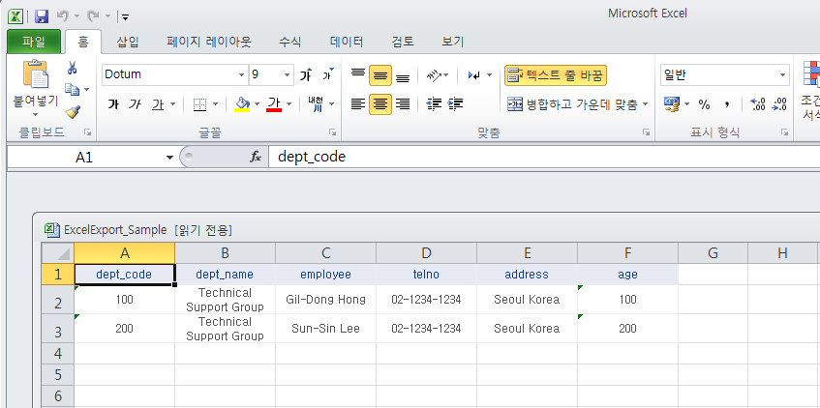Apply comma style format
The height and width of the screenshot is (408, 820).
coord(726,104)
